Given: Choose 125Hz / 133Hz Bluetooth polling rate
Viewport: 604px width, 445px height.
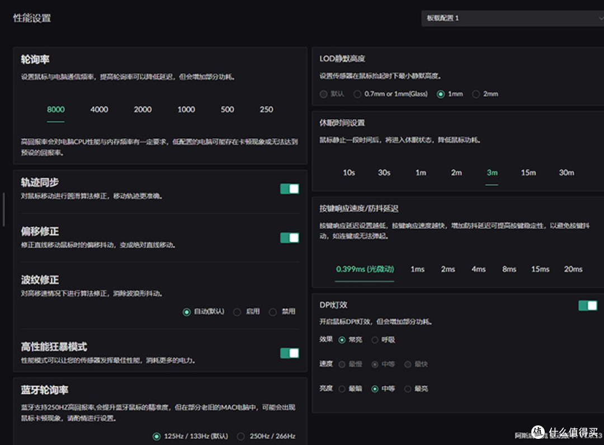Looking at the screenshot, I should (x=157, y=437).
